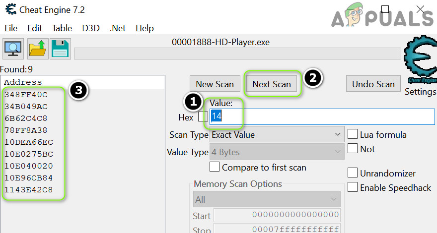
Task: Open the Memory Scan Options All dropdown
Action: pyautogui.click(x=267, y=199)
